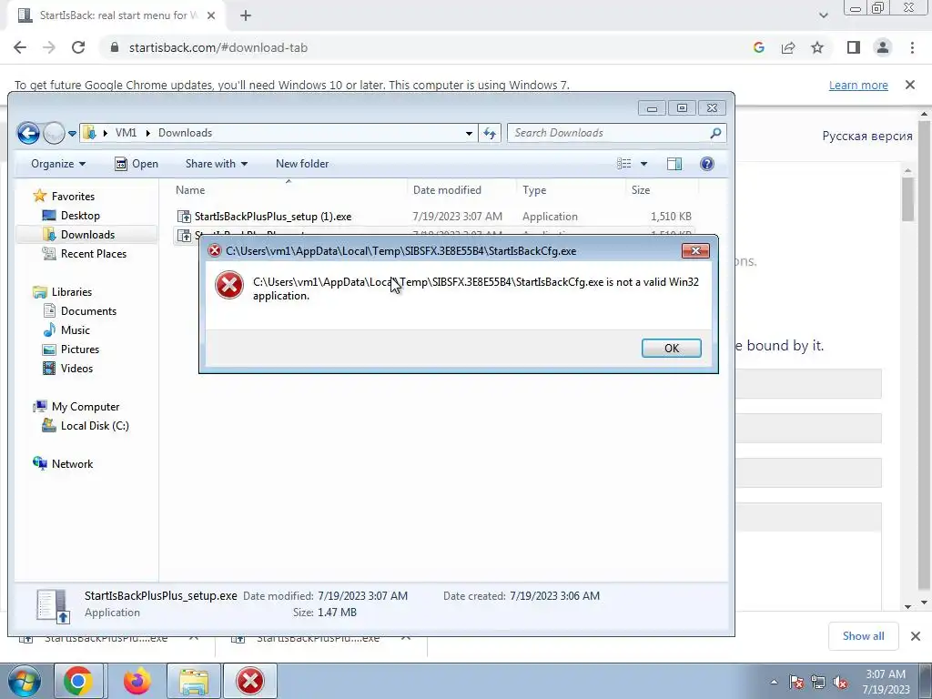Go back in Chrome

20,47
